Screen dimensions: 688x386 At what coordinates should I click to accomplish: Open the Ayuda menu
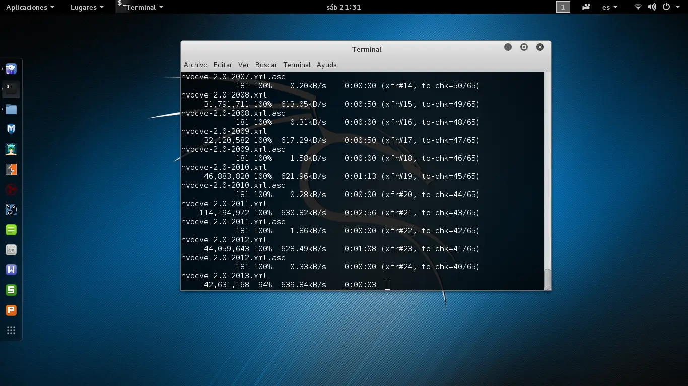pyautogui.click(x=327, y=65)
